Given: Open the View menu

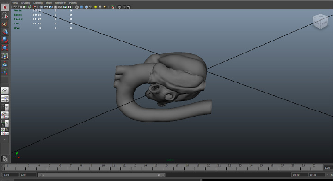Looking at the screenshot, I should tap(15, 3).
